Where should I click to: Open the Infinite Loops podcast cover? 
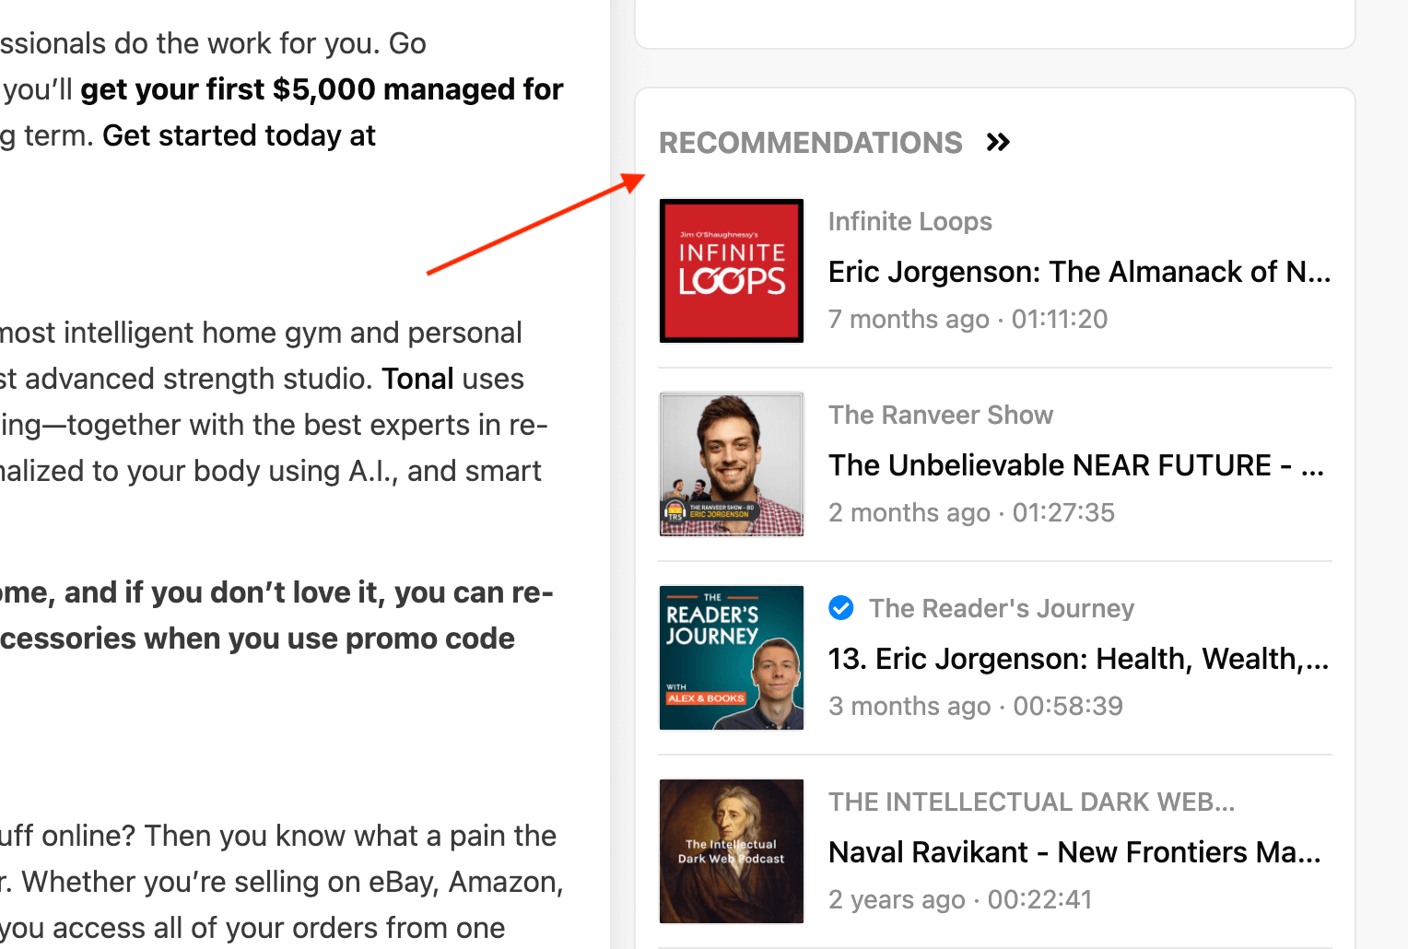pyautogui.click(x=732, y=271)
